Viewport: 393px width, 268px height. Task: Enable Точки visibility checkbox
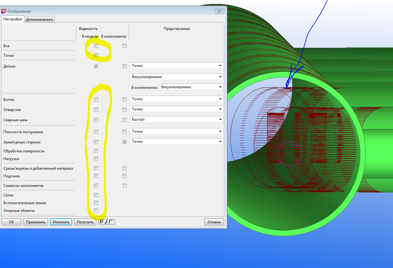96,56
